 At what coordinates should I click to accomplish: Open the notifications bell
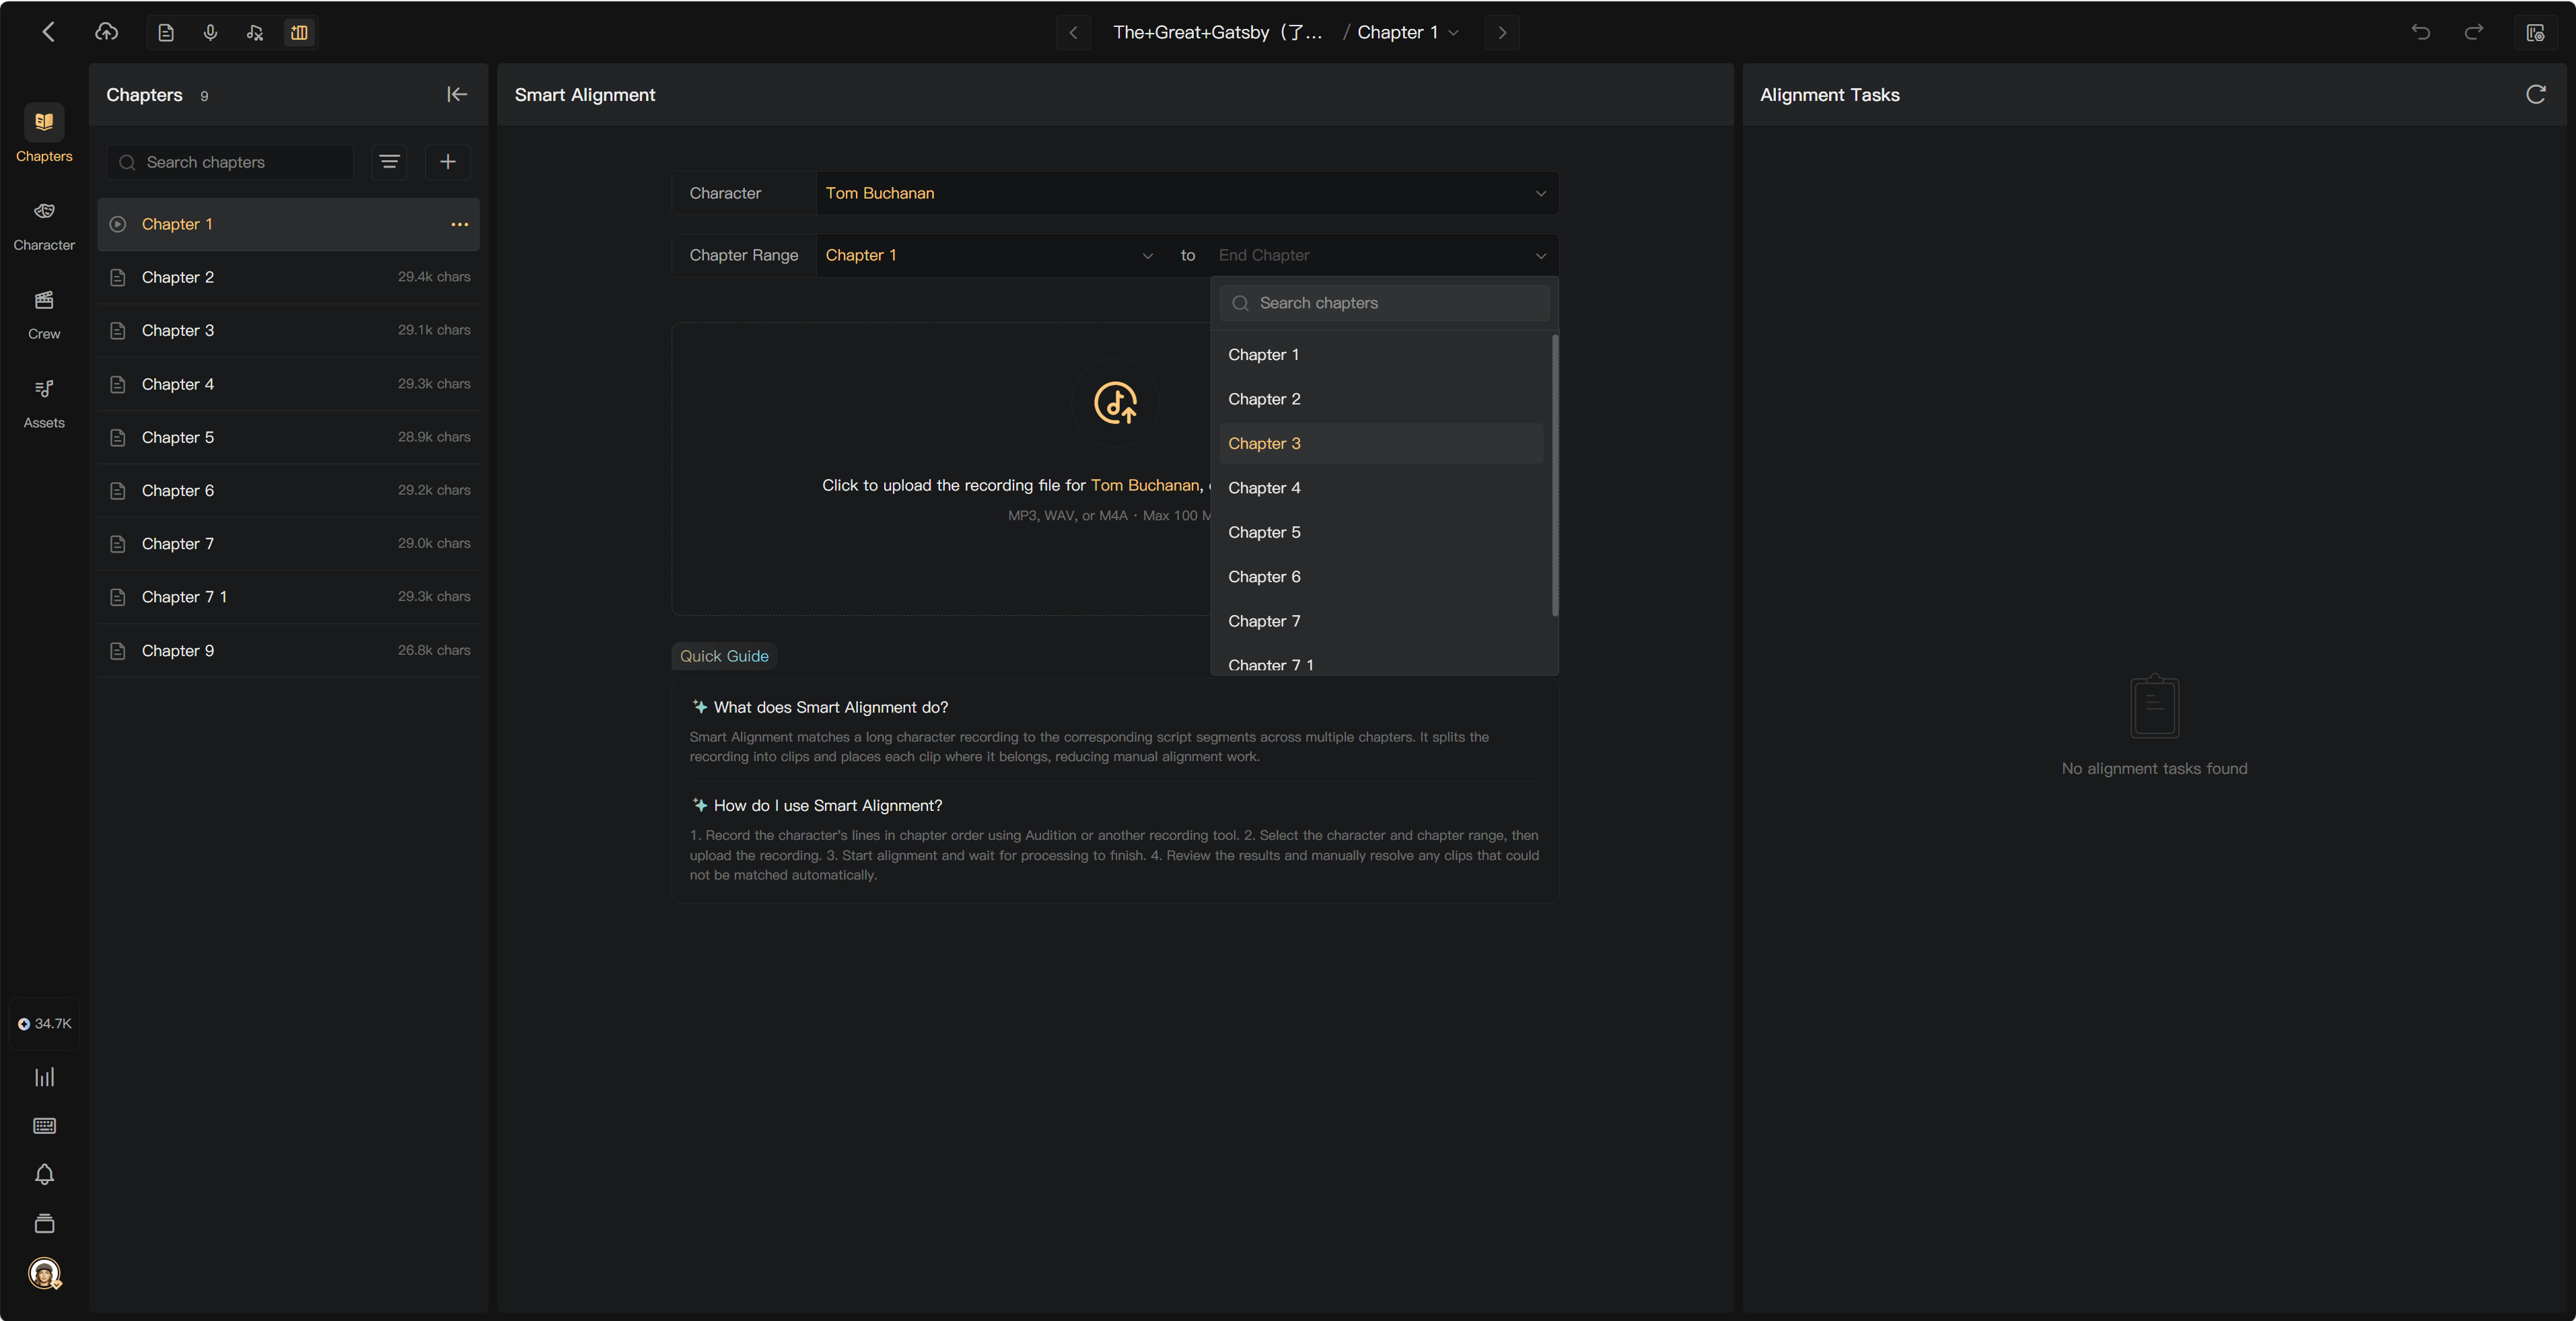(44, 1174)
